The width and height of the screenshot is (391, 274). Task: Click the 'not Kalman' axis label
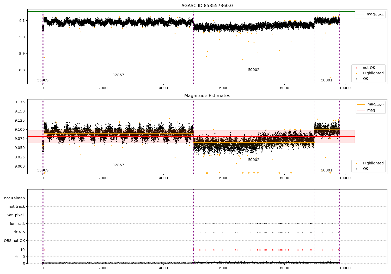pos(15,198)
